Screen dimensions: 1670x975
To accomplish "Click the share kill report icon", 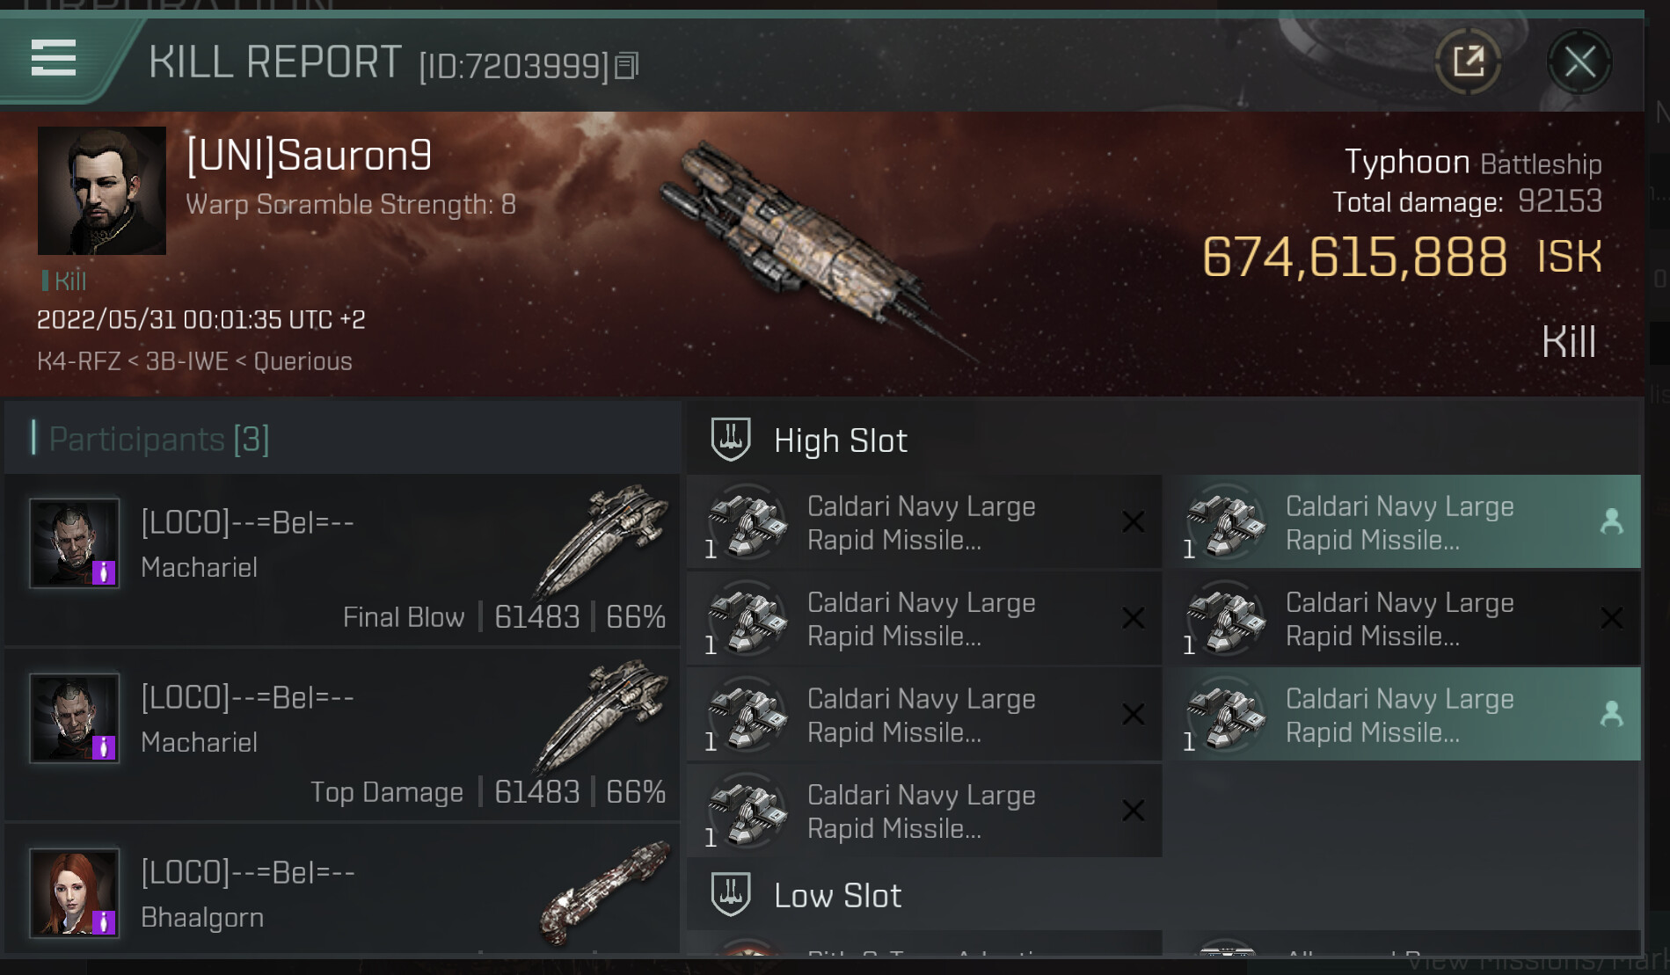I will 1468,62.
